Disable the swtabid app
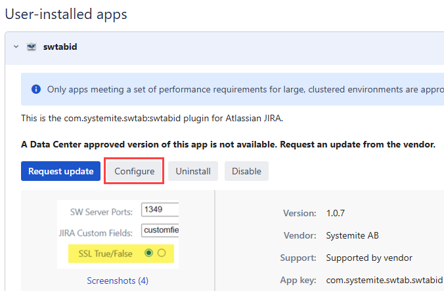This screenshot has width=444, height=291. click(246, 171)
